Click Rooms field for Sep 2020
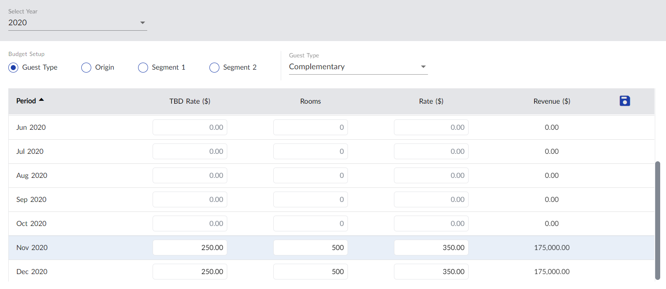This screenshot has height=289, width=666. click(311, 199)
